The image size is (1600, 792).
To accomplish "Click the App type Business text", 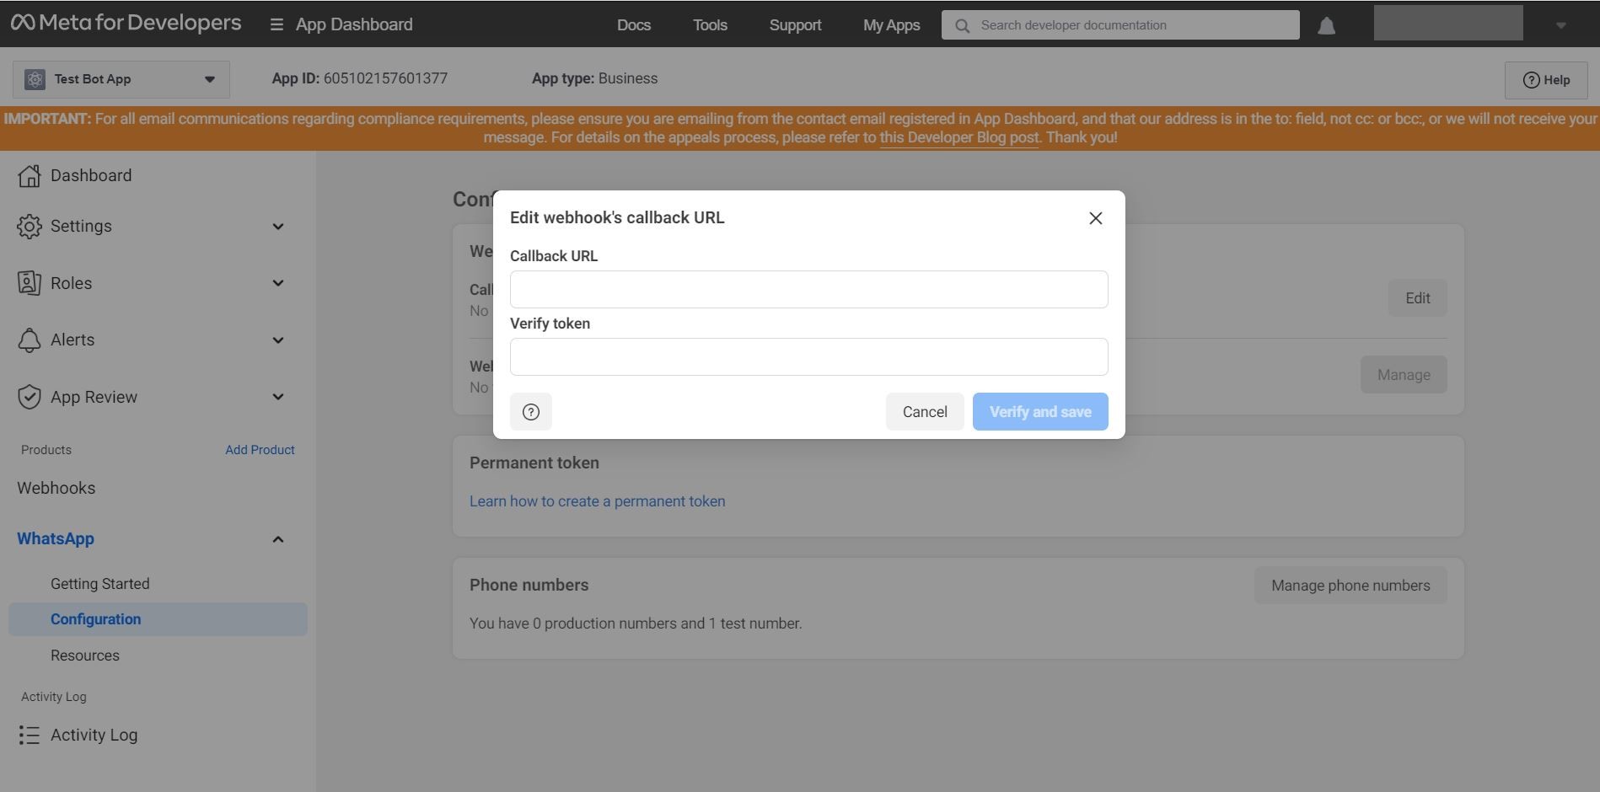I will [594, 78].
